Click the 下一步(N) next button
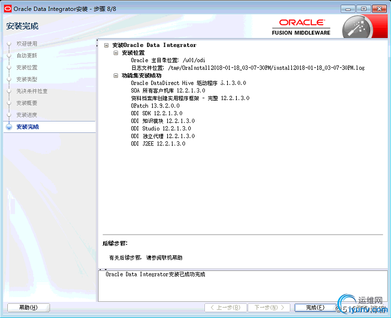Screen dimensions: 391x318 pyautogui.click(x=269, y=308)
